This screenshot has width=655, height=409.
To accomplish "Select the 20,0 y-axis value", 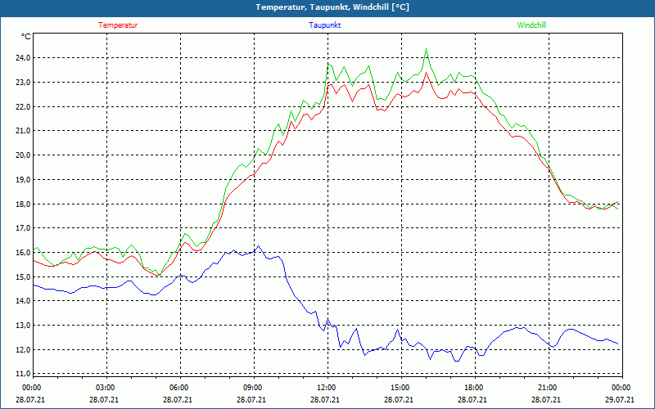I will (24, 155).
